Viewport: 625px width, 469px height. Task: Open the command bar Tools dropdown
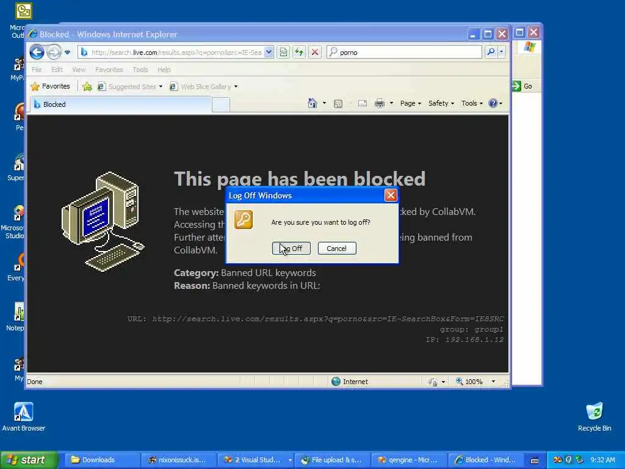pyautogui.click(x=472, y=103)
